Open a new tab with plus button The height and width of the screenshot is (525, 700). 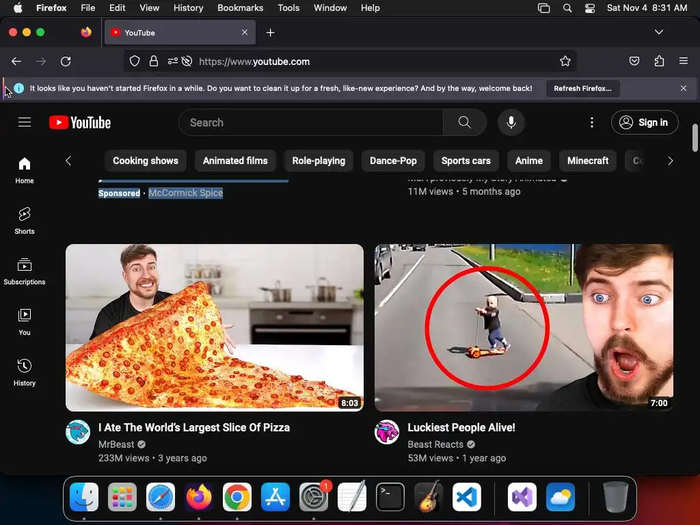click(270, 33)
